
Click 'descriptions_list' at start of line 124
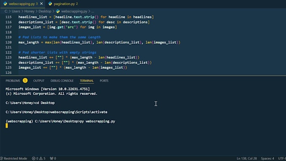[x=36, y=63]
